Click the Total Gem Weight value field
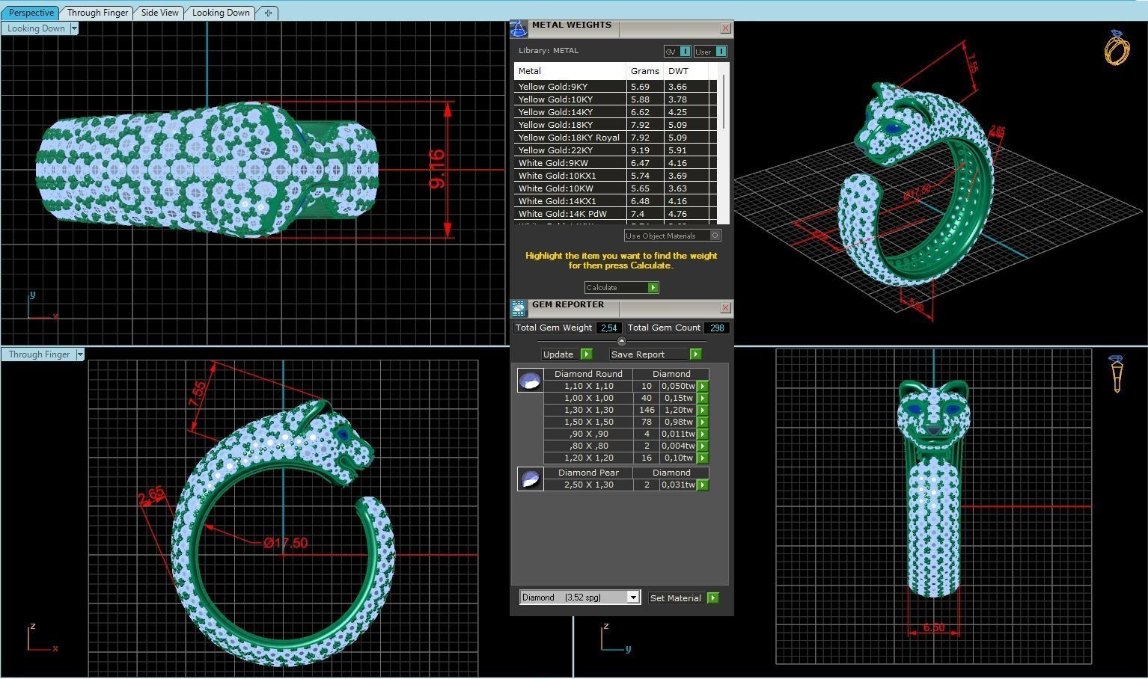The image size is (1148, 679). (x=608, y=328)
